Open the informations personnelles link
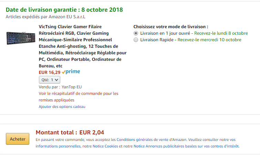Screen dimensions: 260x155 (x=58, y=146)
